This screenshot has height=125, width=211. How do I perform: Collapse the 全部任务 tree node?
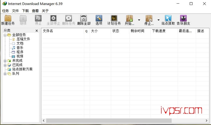(5, 35)
